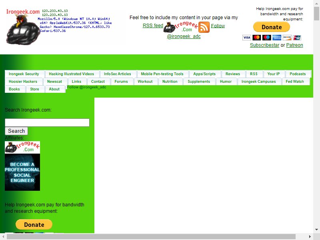The width and height of the screenshot is (320, 240).
Task: Click the RSS feed link in header
Action: pos(153,26)
